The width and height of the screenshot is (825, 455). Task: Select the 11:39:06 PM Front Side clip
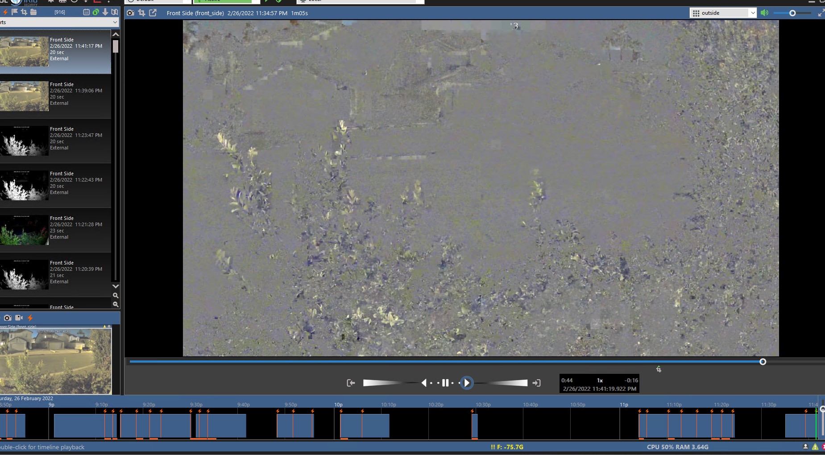point(55,96)
